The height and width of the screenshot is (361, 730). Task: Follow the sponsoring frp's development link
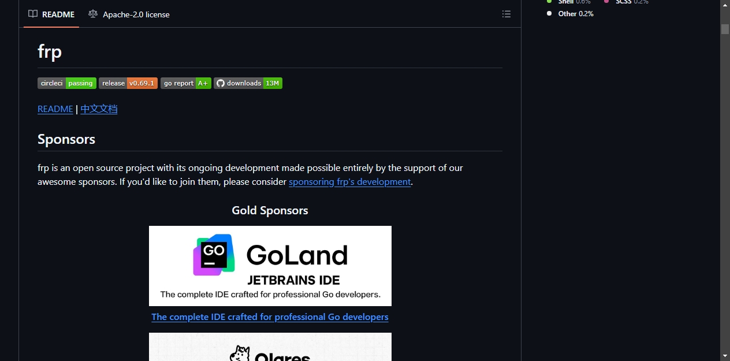(349, 181)
